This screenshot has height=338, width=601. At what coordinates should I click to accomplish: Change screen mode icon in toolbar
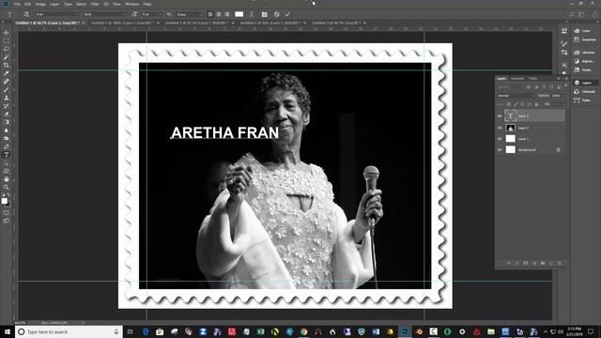(7, 222)
